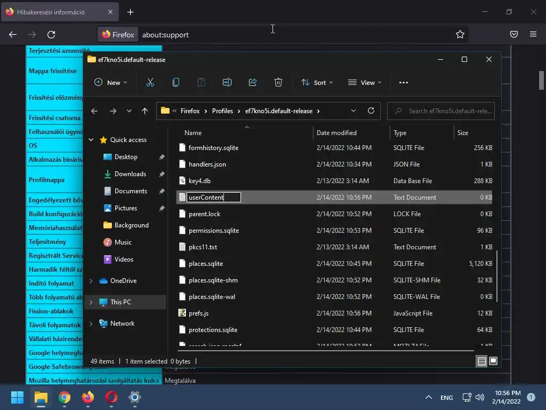Click the Delete trash icon in Explorer
546x410 pixels.
point(278,83)
